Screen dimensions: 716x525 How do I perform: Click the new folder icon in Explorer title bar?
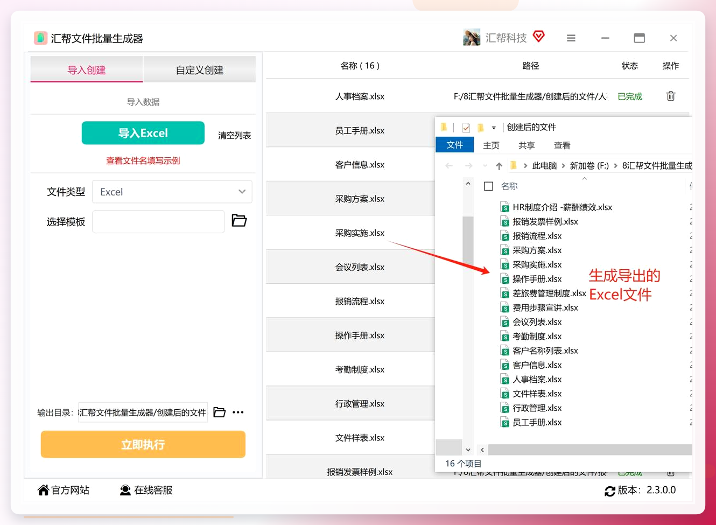pos(481,128)
